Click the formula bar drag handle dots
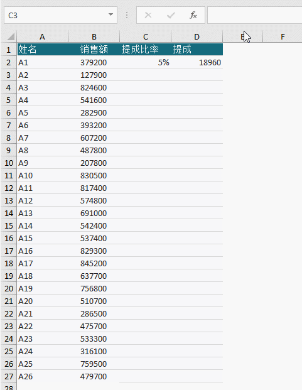 [127, 16]
